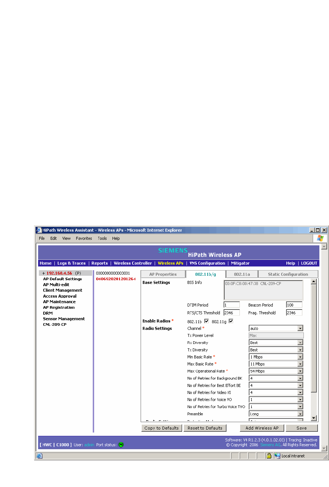
Task: Open the Reports page
Action: click(100, 263)
